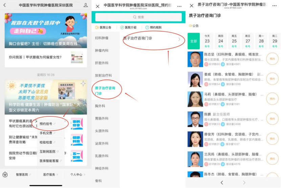This screenshot has height=188, width=281.
Task: Open the 智慧医院 bottom menu
Action: (22, 174)
